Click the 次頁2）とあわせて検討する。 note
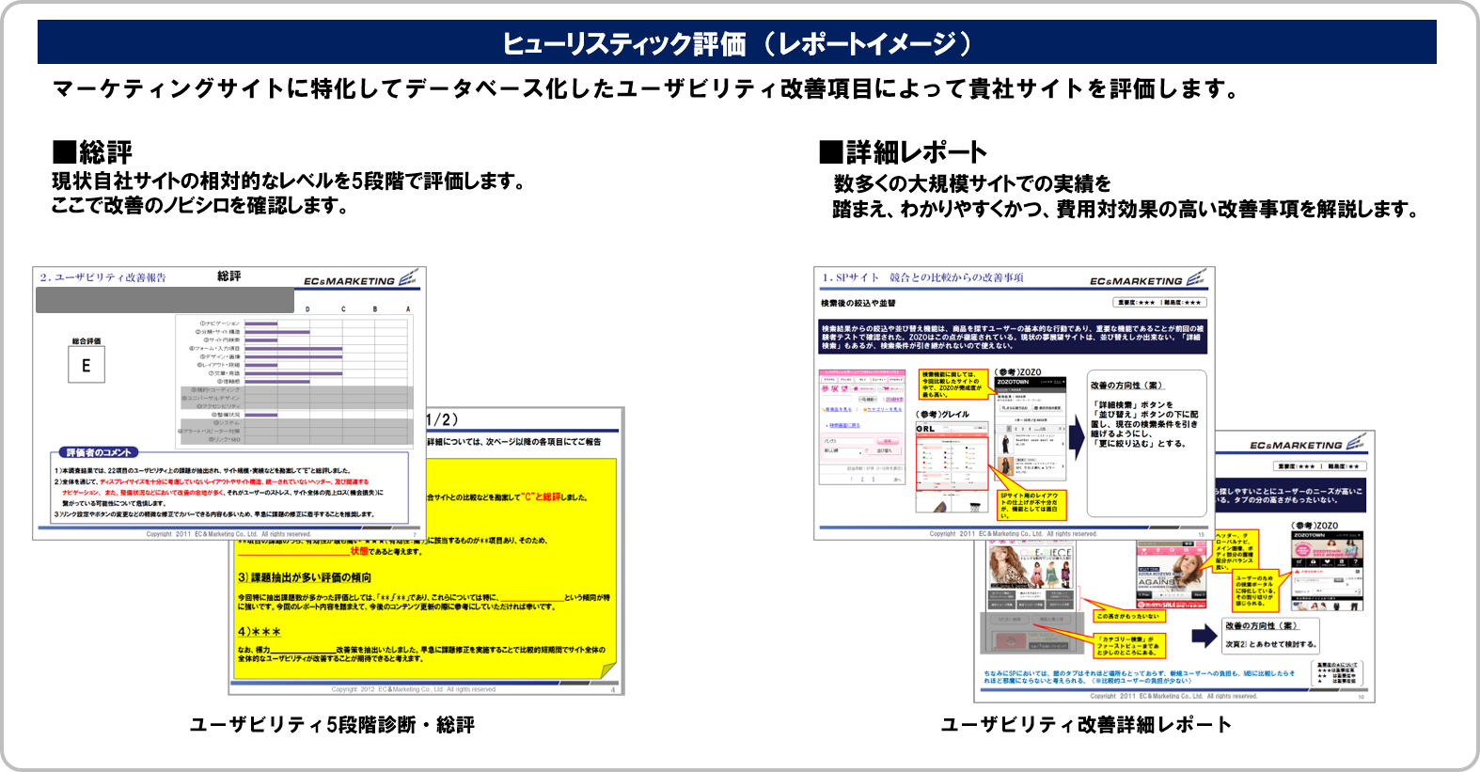The height and width of the screenshot is (772, 1480). [x=1271, y=644]
